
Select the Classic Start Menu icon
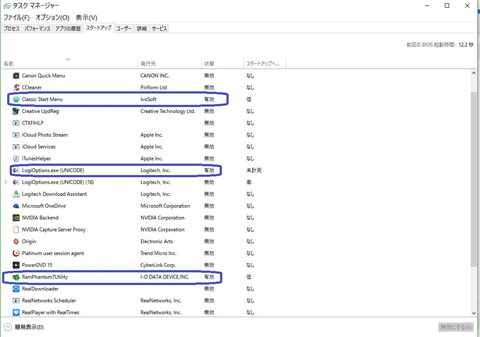[16, 99]
